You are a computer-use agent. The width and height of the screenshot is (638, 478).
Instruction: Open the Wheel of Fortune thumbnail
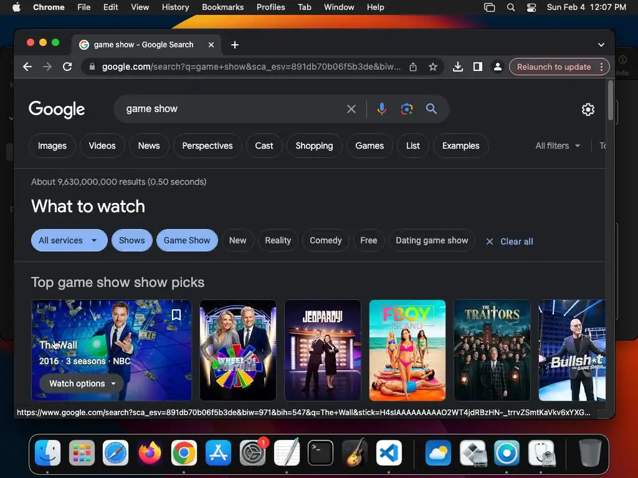(238, 350)
